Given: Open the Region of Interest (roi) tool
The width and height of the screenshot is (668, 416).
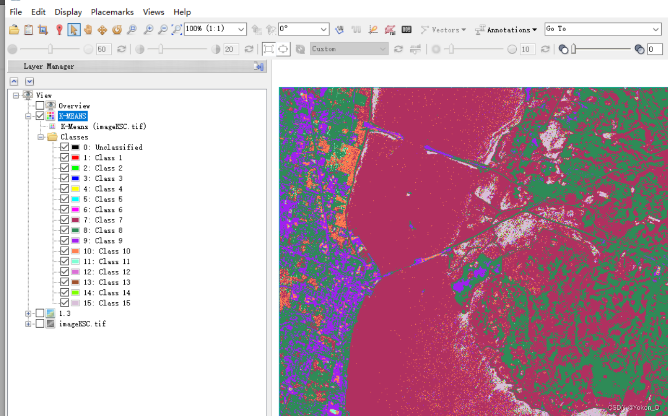Looking at the screenshot, I should tap(390, 30).
